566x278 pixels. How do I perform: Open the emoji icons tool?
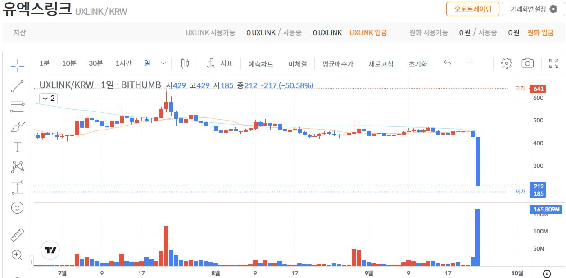pos(18,207)
